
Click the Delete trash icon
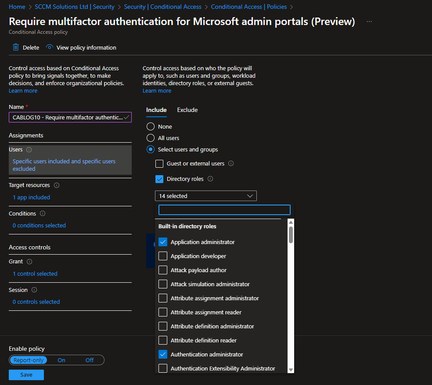[x=16, y=47]
